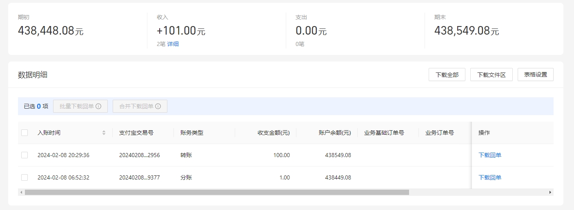
Task: Click the amount 100.00 cell
Action: pos(282,155)
